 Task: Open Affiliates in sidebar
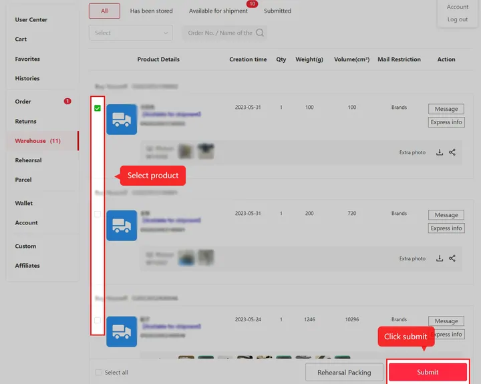[27, 266]
